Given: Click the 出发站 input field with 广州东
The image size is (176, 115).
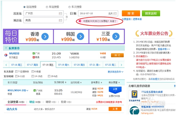Looking at the screenshot, I should pos(44,14).
